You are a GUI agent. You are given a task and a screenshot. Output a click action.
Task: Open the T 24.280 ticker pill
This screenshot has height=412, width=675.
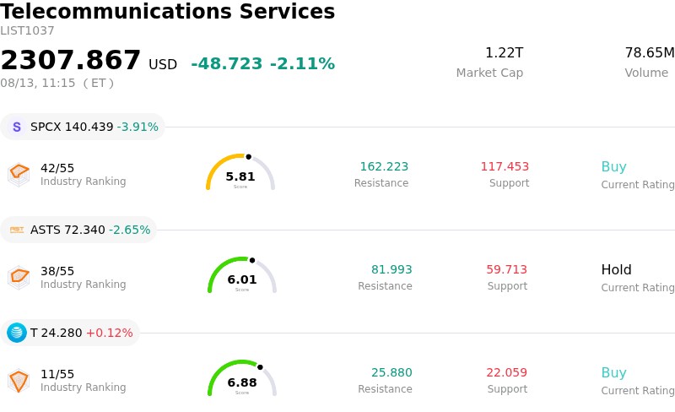(70, 333)
